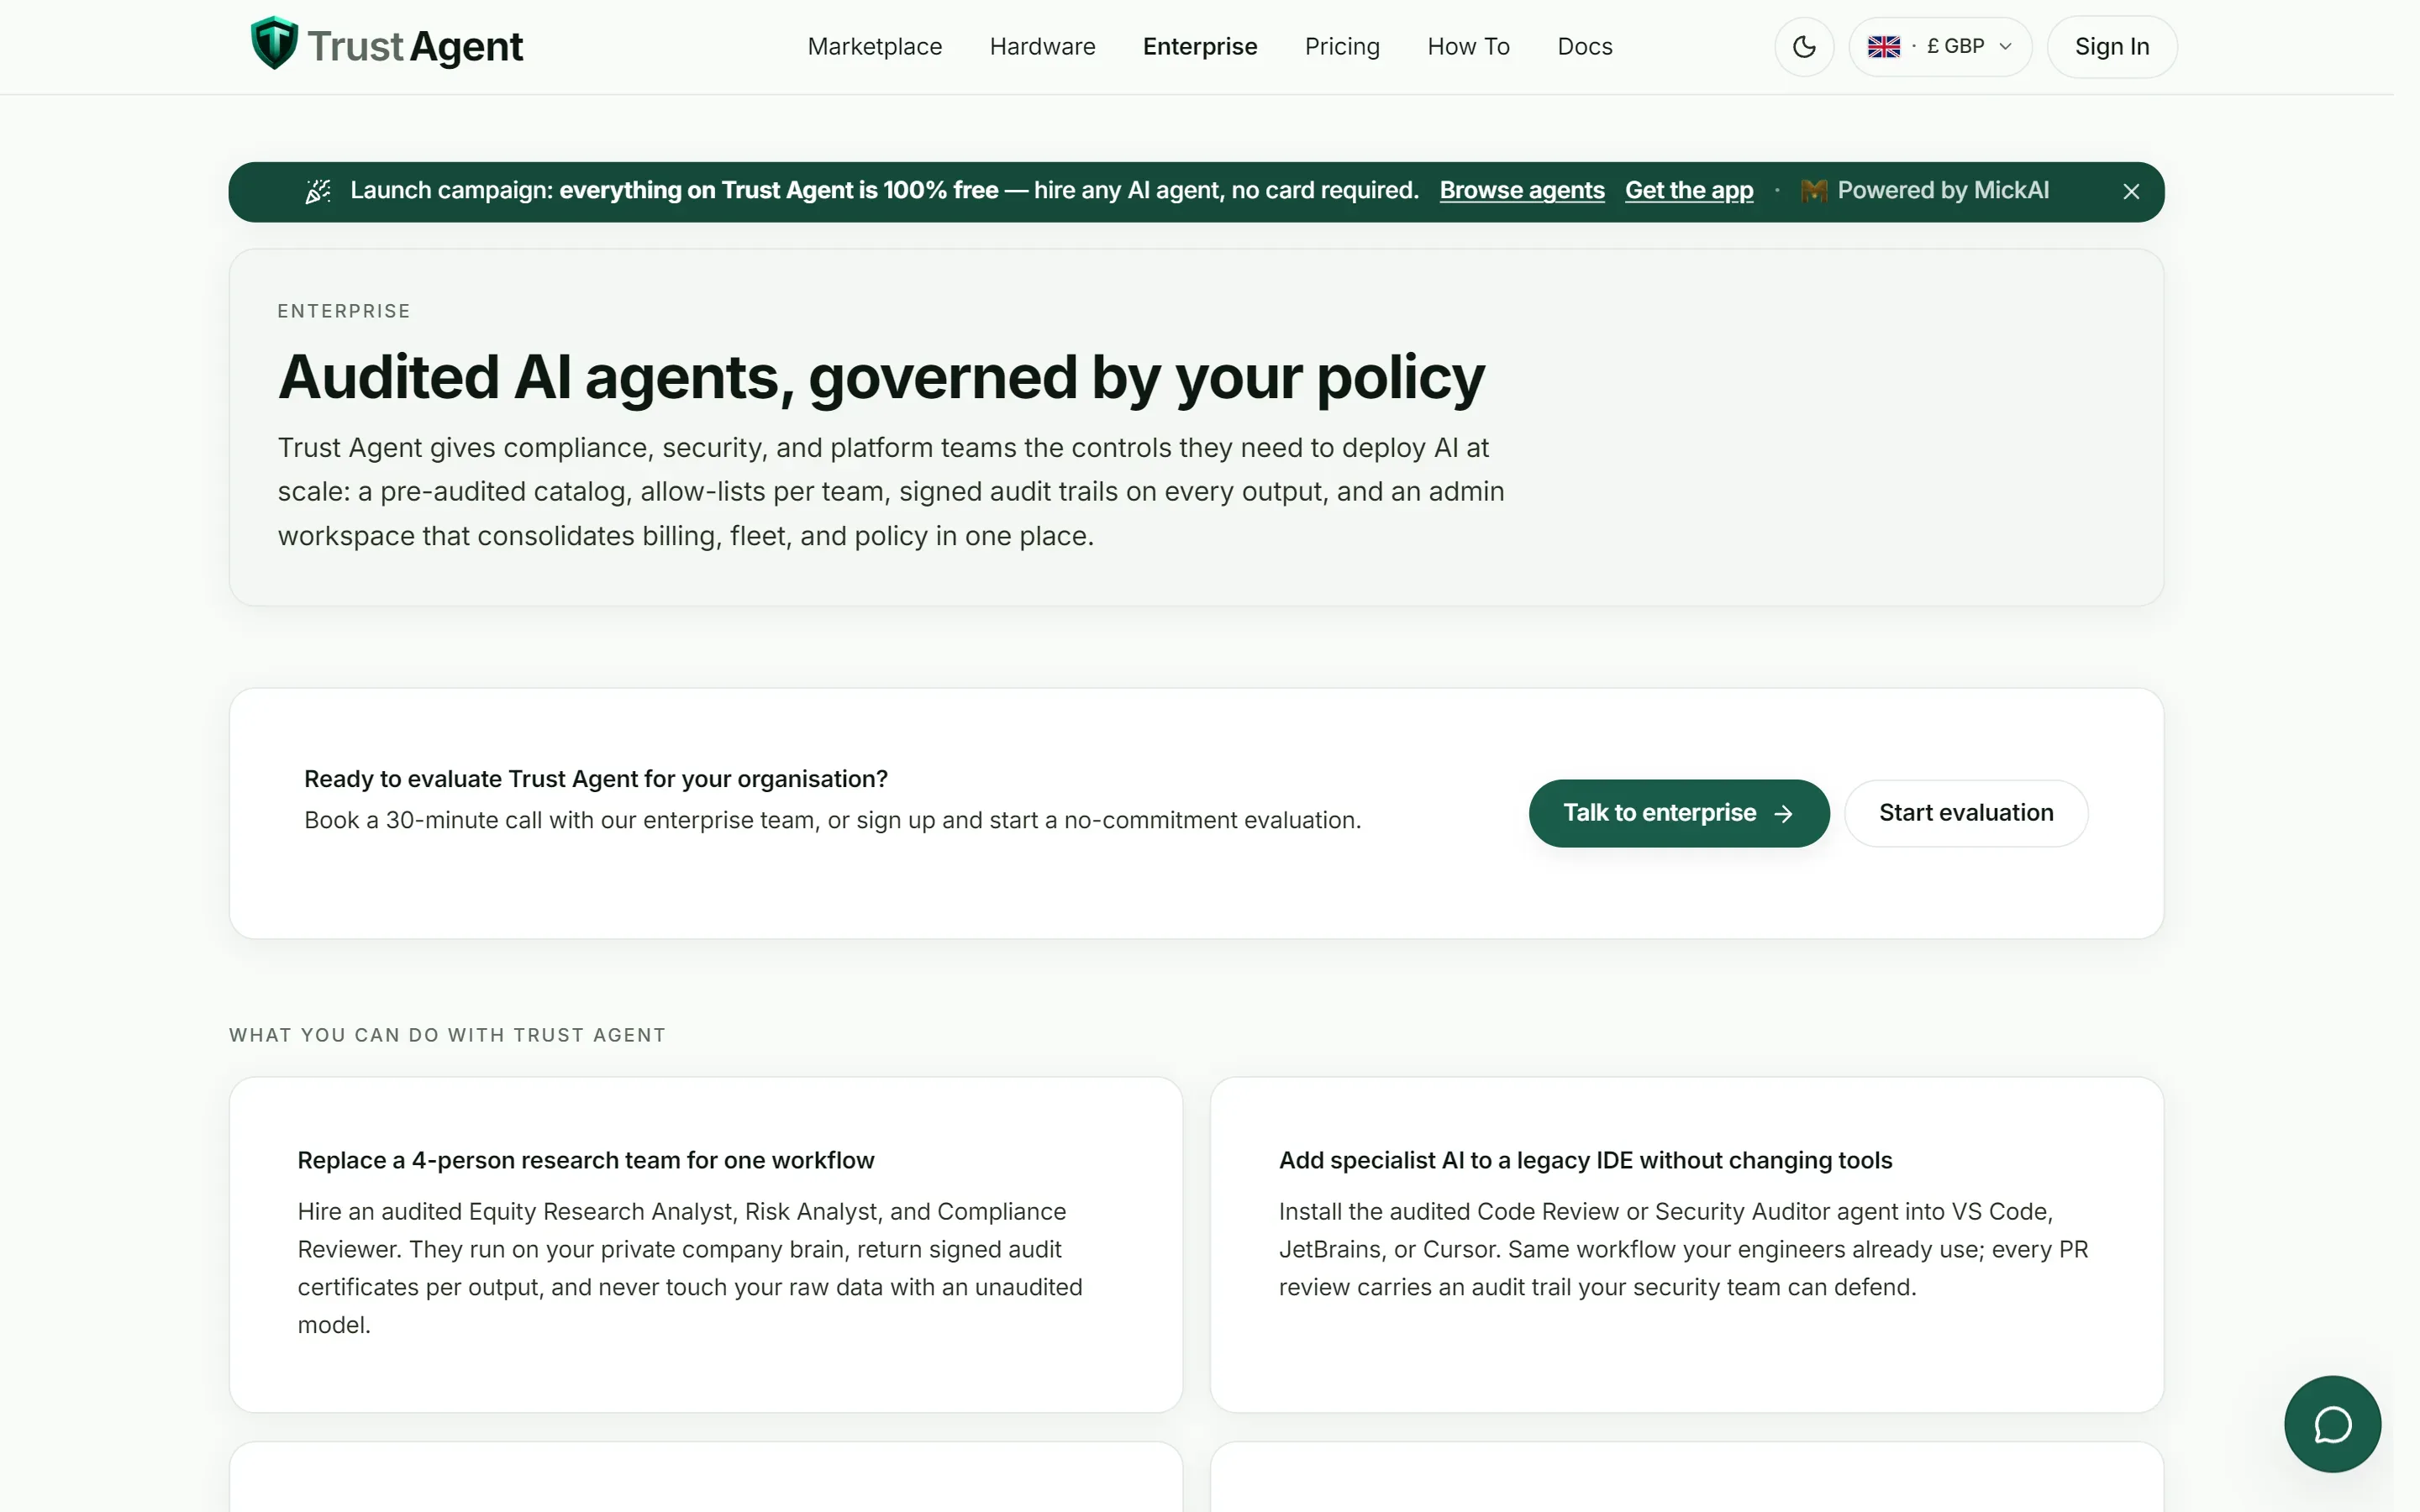Open the Marketplace menu item
The height and width of the screenshot is (1512, 2420).
pos(874,47)
